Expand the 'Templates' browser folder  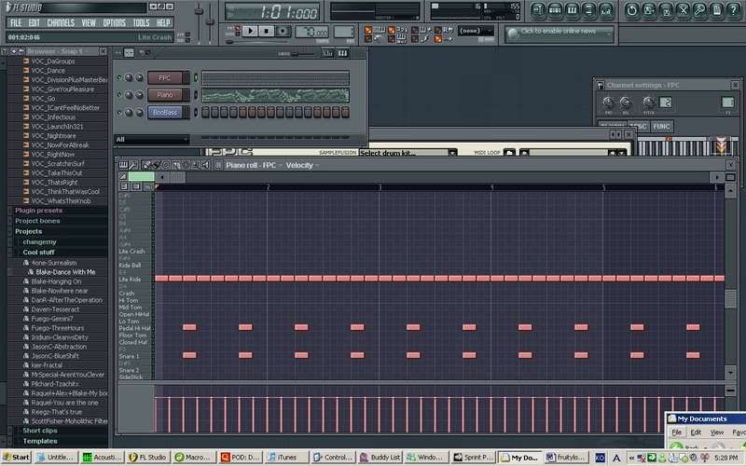[40, 441]
